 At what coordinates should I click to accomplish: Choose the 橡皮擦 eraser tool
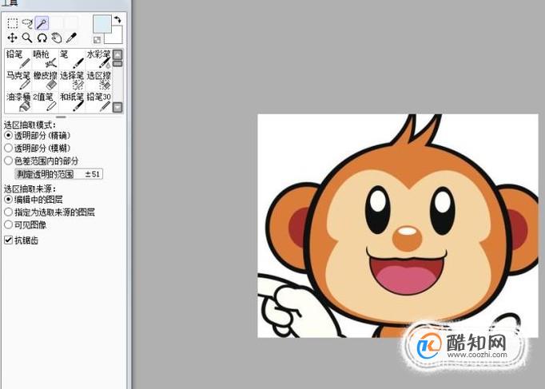[46, 80]
